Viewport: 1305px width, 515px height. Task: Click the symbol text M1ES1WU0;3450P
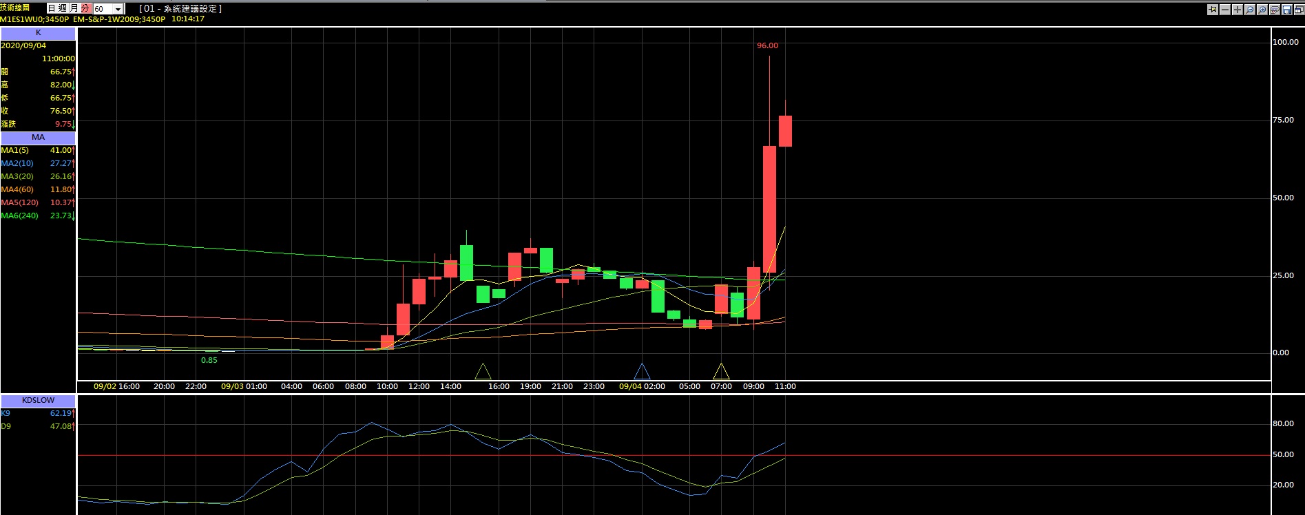[34, 19]
